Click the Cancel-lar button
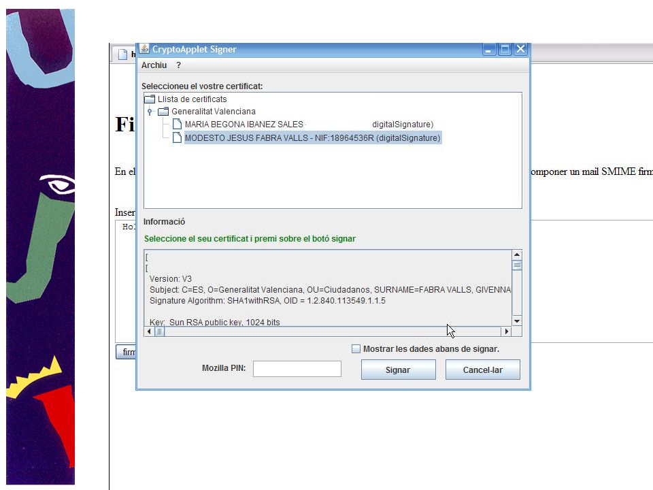 pyautogui.click(x=483, y=370)
